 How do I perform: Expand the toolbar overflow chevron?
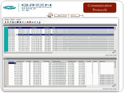(40, 22)
